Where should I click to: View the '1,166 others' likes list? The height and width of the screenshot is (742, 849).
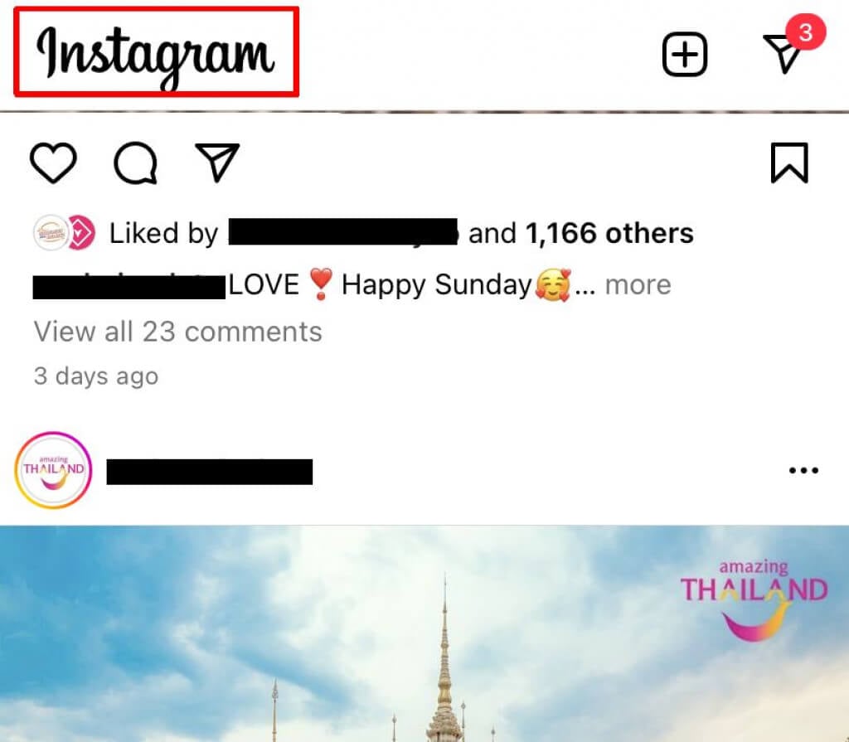(609, 234)
